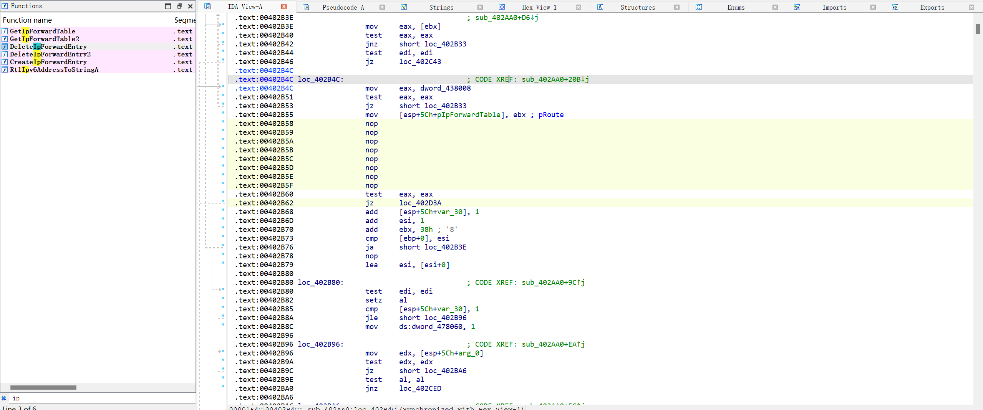
Task: Click the Exports tab icon
Action: pyautogui.click(x=895, y=7)
